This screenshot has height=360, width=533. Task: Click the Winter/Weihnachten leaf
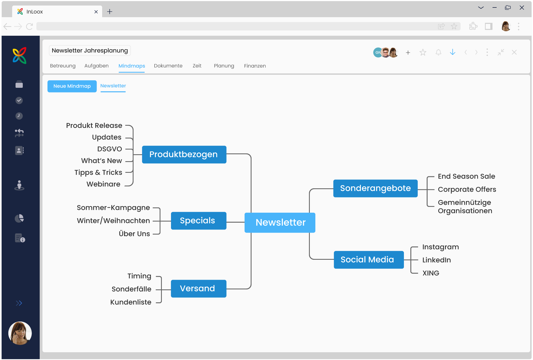click(x=113, y=221)
